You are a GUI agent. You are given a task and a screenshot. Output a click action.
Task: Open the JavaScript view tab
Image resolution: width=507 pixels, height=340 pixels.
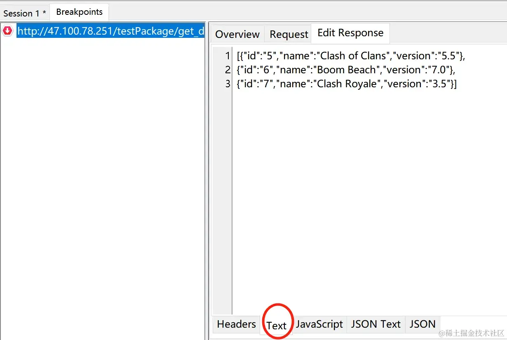click(x=319, y=324)
